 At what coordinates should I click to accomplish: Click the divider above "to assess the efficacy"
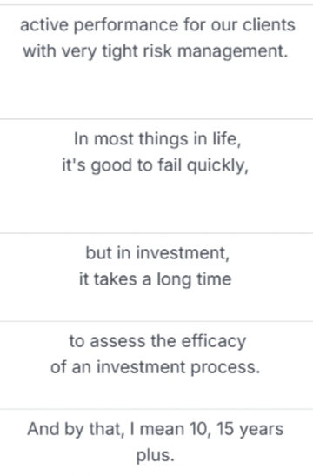coord(156,321)
